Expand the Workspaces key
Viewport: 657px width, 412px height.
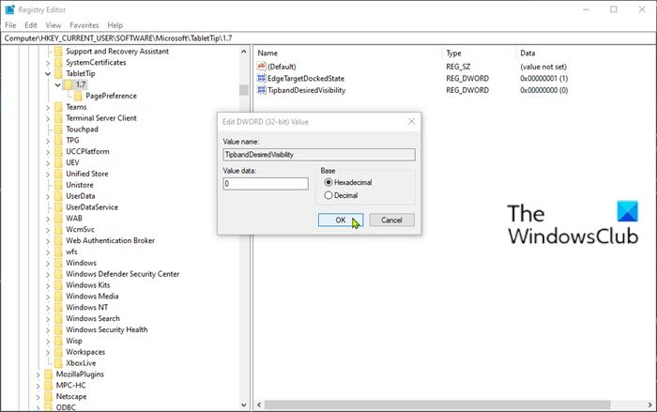click(x=48, y=353)
